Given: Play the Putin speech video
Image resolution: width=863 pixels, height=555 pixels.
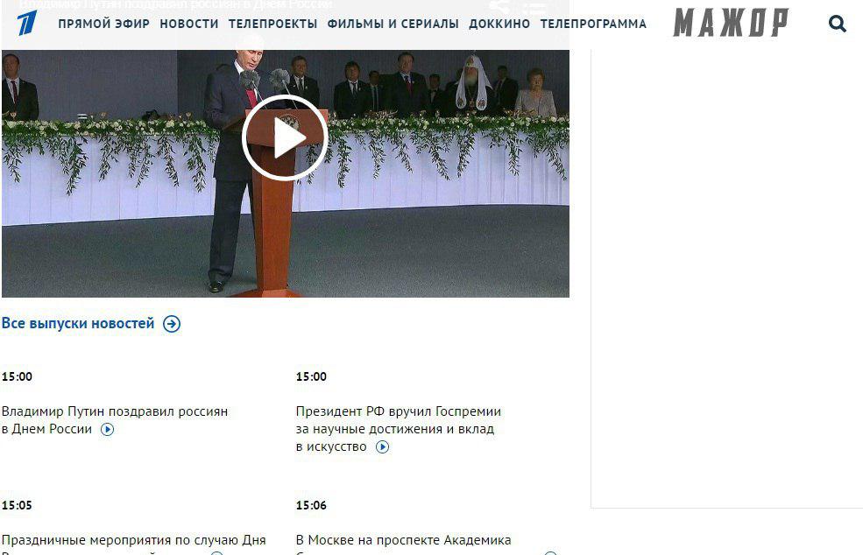Looking at the screenshot, I should point(285,137).
